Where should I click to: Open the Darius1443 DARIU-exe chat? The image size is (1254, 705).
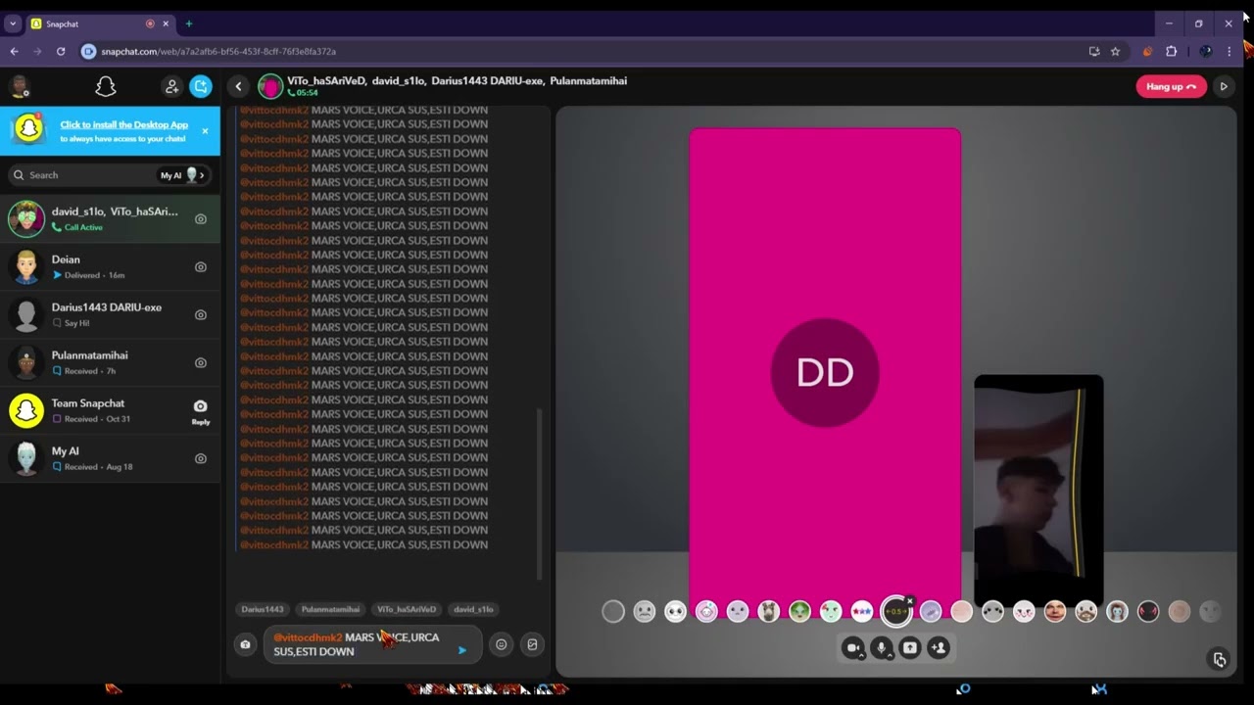coord(110,314)
